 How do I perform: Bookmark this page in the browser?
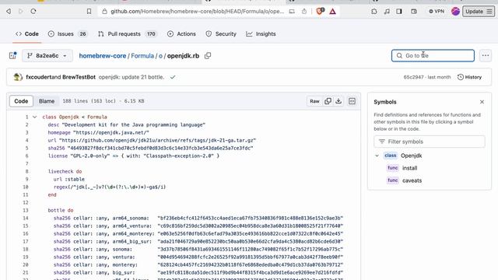tap(89, 11)
